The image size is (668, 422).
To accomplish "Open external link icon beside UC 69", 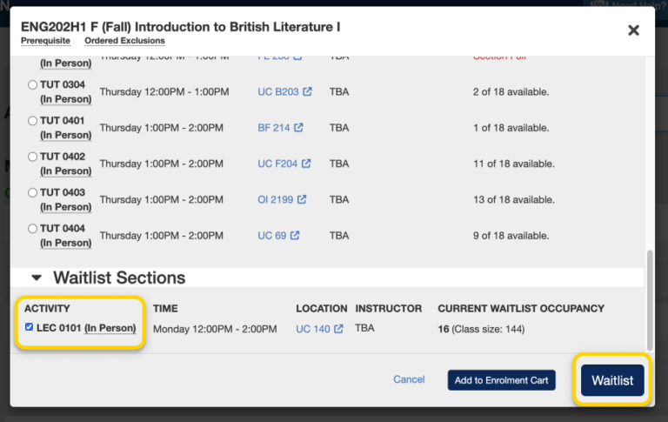I will tap(295, 235).
